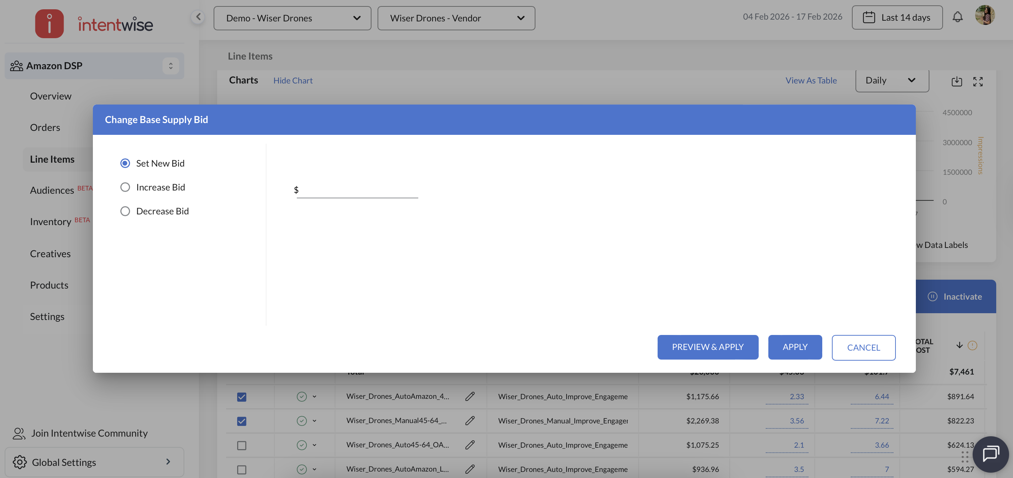
Task: Expand chart to fullscreen icon
Action: [978, 81]
